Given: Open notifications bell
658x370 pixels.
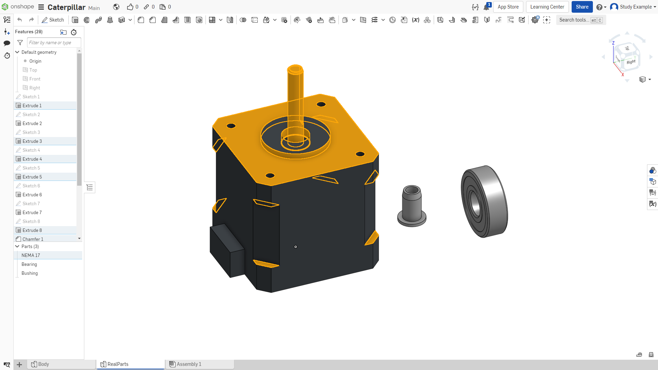Looking at the screenshot, I should click(487, 7).
